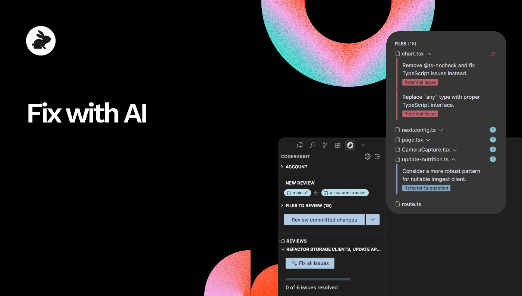Image resolution: width=522 pixels, height=296 pixels.
Task: Click the REVIEWS section icon
Action: tap(282, 241)
